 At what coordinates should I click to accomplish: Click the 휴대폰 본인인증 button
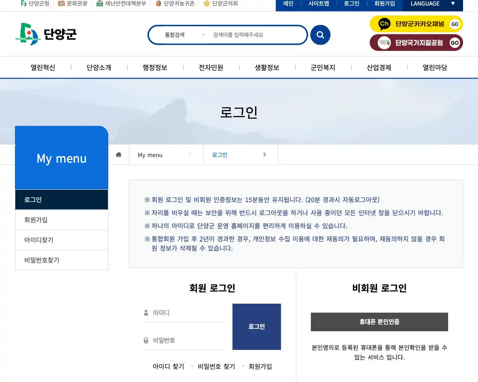[x=379, y=322]
